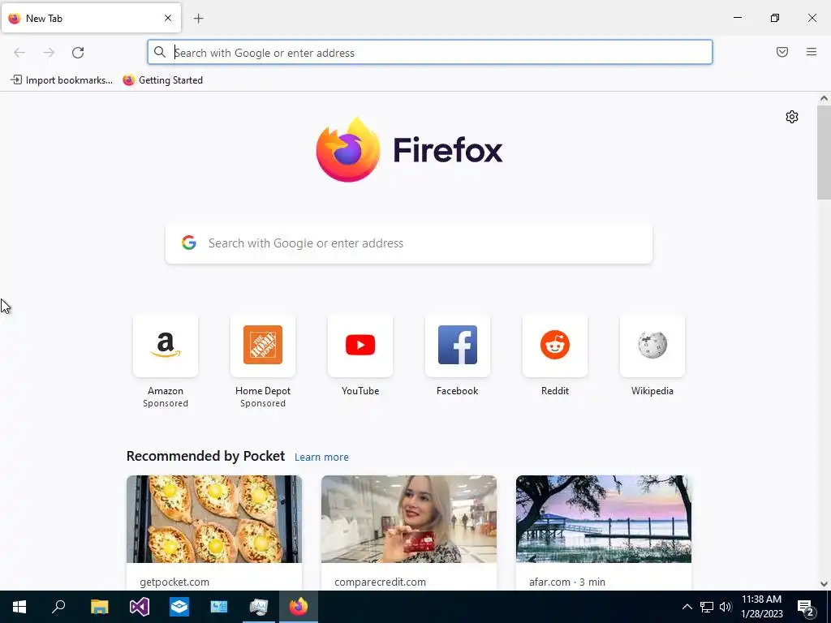Click the scrollbar down arrow

824,584
